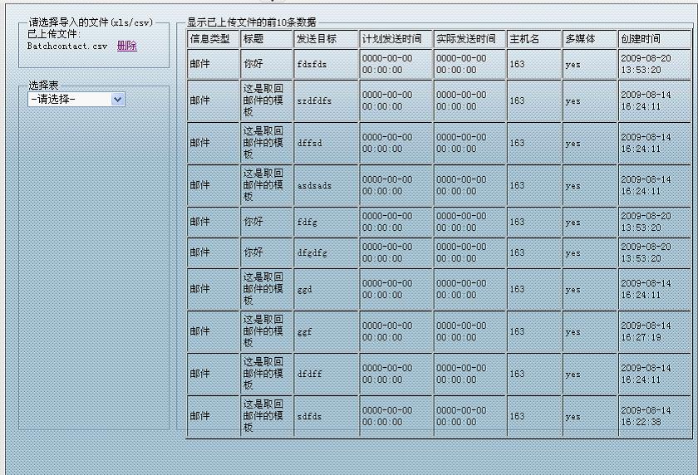Click the uploaded file name Batchcontact.csv
This screenshot has width=698, height=475.
pyautogui.click(x=67, y=47)
